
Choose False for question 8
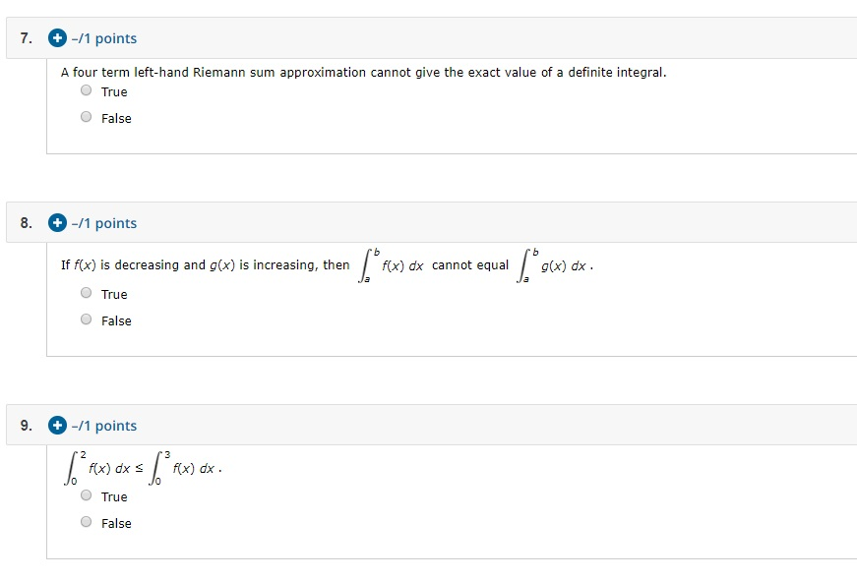86,319
